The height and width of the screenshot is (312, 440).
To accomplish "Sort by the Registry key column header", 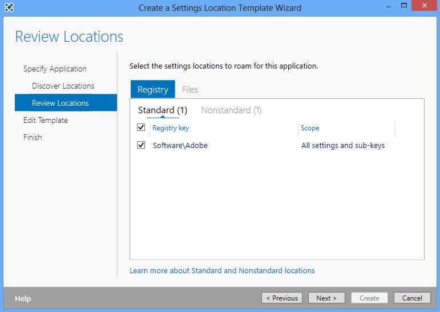I will pos(171,128).
